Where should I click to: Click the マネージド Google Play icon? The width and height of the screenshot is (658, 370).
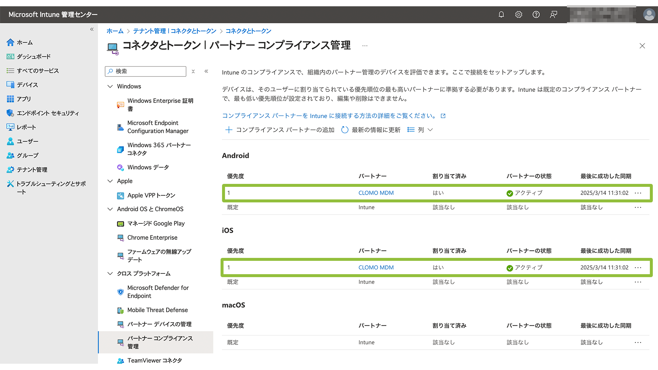pyautogui.click(x=120, y=223)
